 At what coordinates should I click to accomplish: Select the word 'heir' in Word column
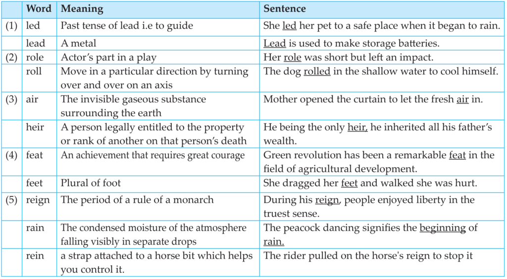(x=35, y=127)
